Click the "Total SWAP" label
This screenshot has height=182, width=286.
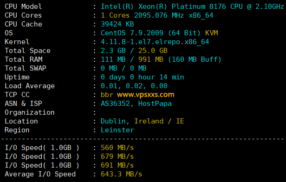[x=26, y=68]
